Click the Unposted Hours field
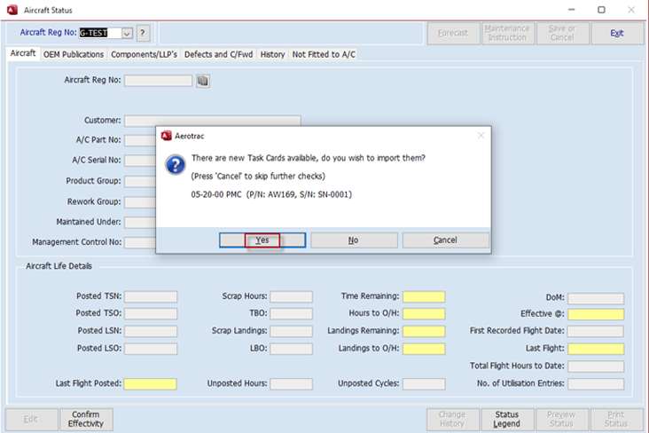Viewport: 649px width, 433px height. tap(292, 384)
